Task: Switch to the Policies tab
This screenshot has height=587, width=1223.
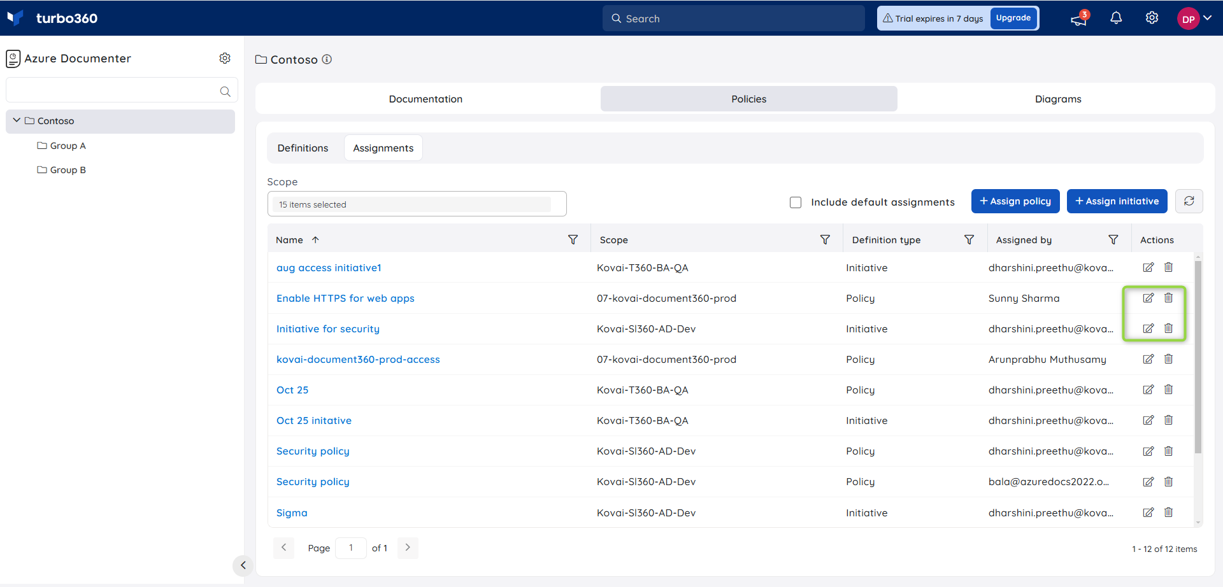Action: point(748,99)
